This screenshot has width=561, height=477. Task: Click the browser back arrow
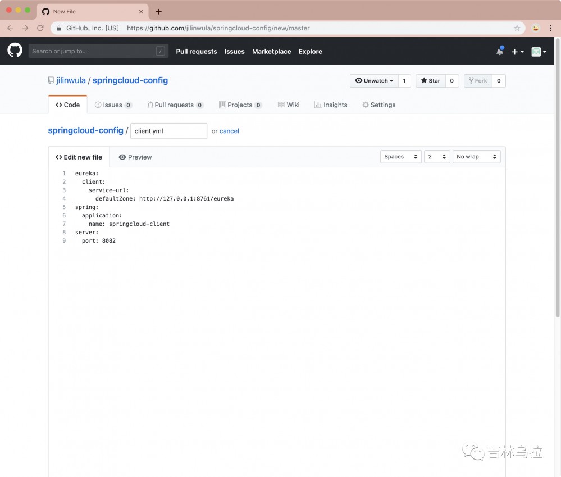point(10,28)
